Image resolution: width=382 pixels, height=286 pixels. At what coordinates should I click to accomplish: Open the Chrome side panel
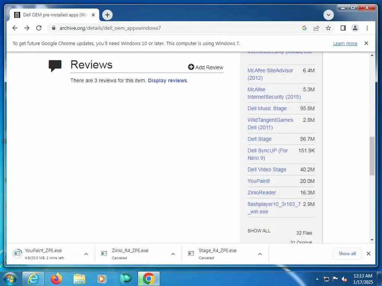343,28
